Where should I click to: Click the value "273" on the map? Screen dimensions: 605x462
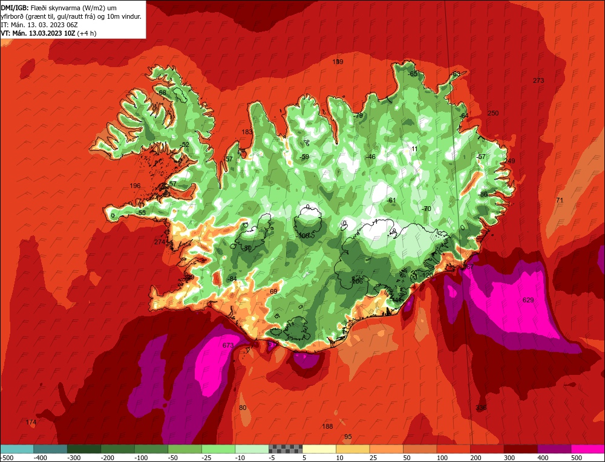point(538,80)
